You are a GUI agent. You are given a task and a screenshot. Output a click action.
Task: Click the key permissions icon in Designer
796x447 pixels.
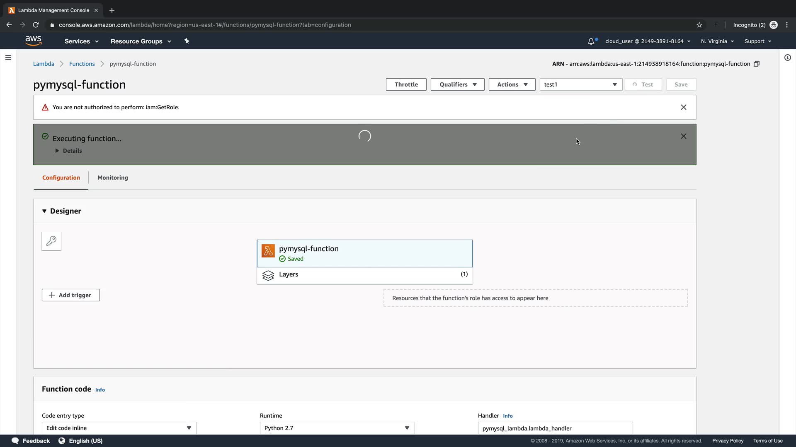pyautogui.click(x=51, y=241)
